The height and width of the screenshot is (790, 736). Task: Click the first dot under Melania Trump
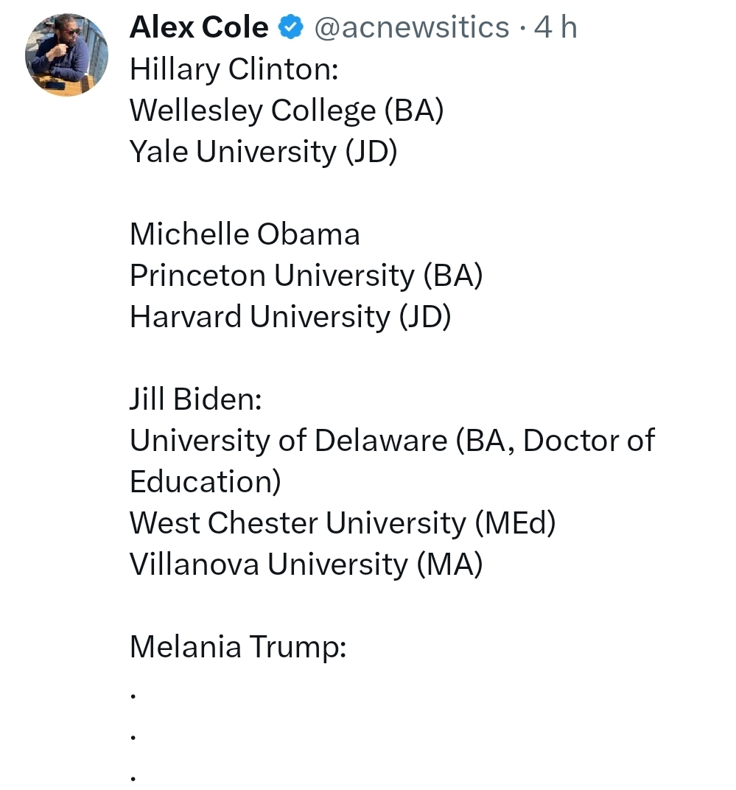[x=133, y=695]
